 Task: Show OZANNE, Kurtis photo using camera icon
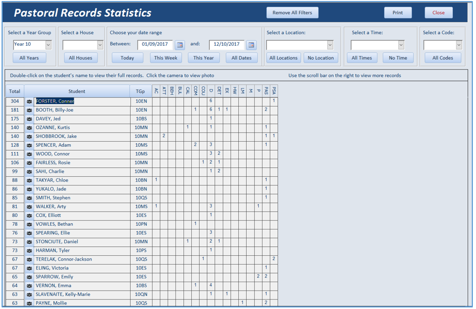(x=29, y=128)
